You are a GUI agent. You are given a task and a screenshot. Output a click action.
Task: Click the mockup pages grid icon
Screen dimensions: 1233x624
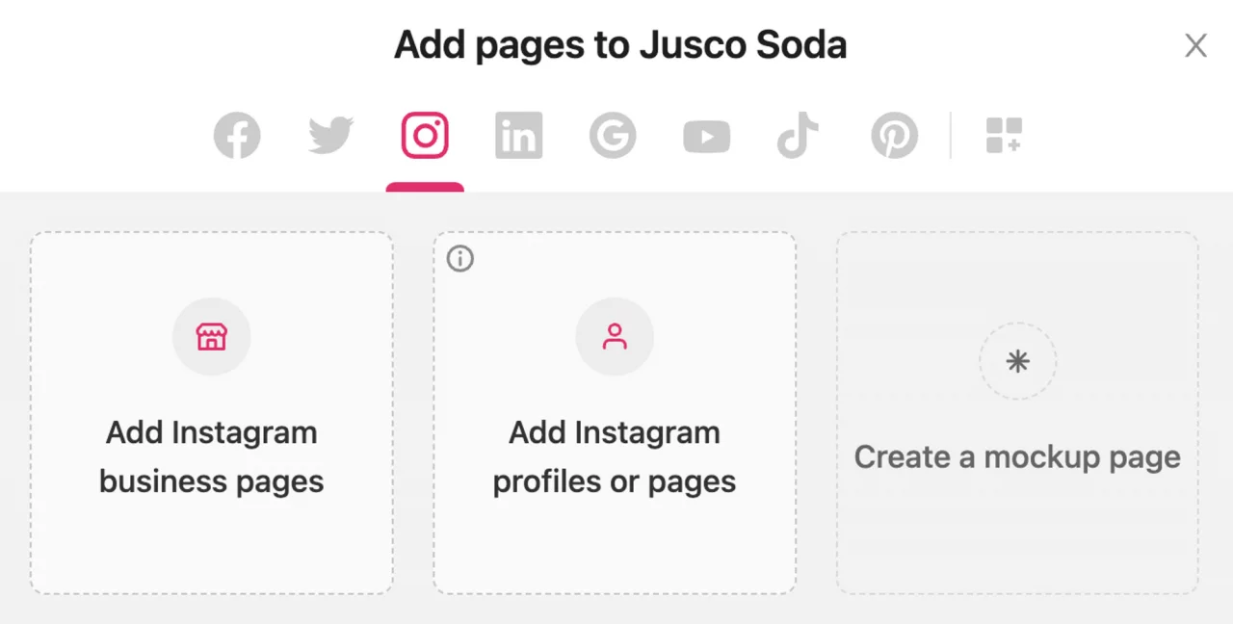point(1004,135)
